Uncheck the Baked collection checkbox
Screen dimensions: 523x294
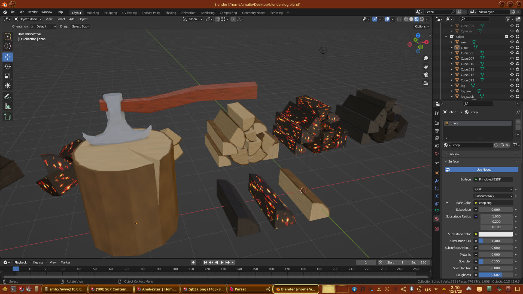[x=507, y=36]
